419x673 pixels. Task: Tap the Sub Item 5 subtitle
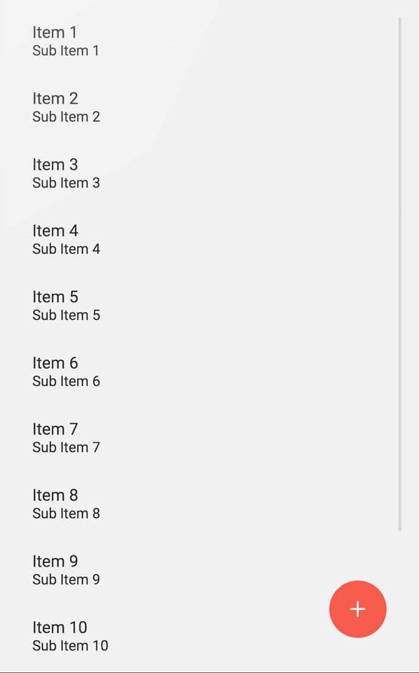click(x=66, y=315)
